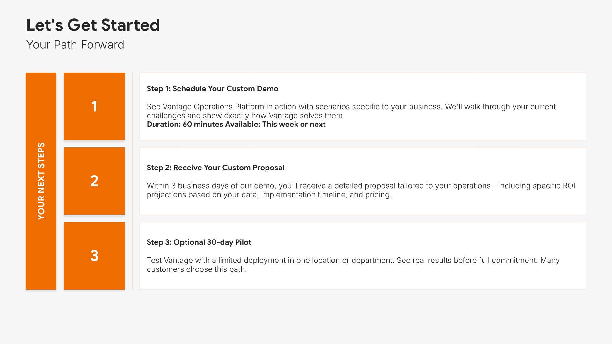Click the "Step 1: Schedule Your Custom Demo" heading
Screen dimensions: 612x344
pos(212,89)
